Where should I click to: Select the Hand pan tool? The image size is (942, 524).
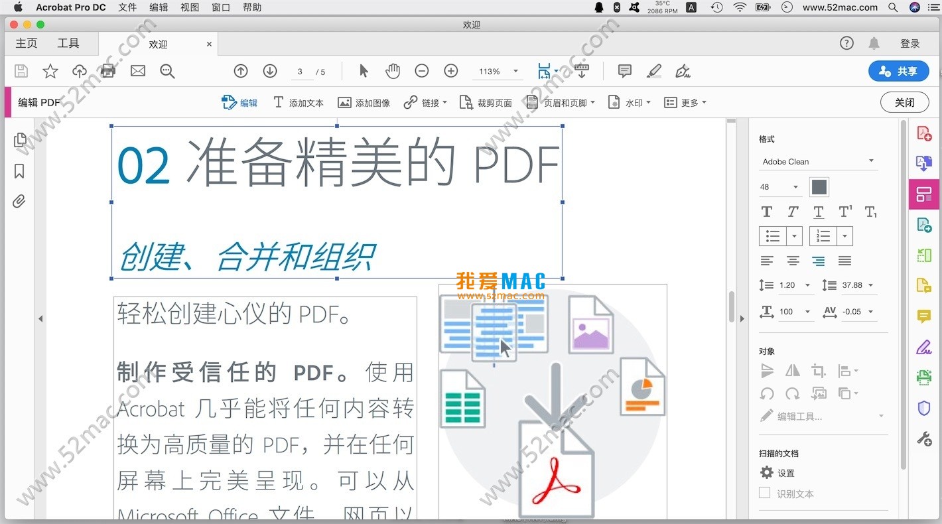coord(393,71)
